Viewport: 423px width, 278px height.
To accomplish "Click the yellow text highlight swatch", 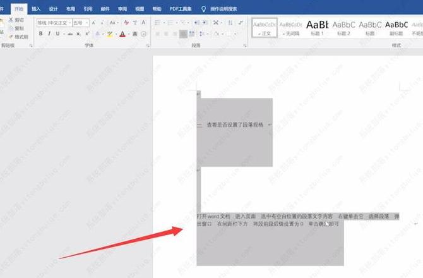I will tap(109, 34).
